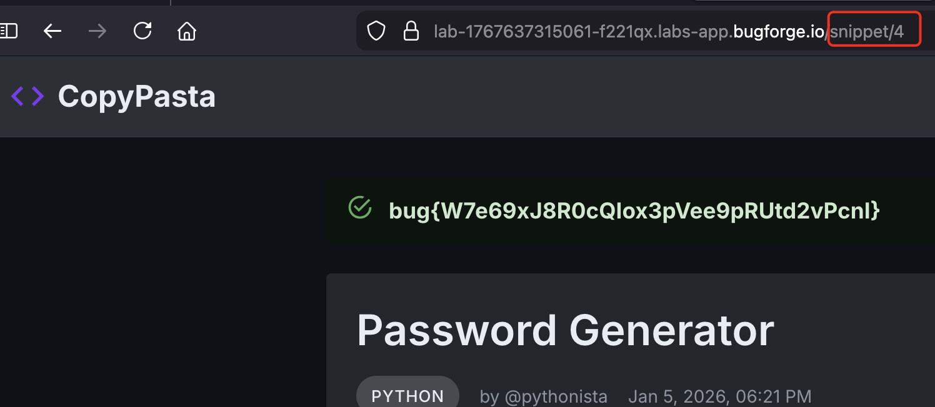Go back with the back arrow
This screenshot has width=935, height=407.
52,31
